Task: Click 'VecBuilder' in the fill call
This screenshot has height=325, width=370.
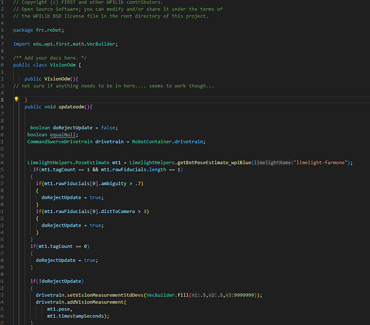Action: pos(161,295)
